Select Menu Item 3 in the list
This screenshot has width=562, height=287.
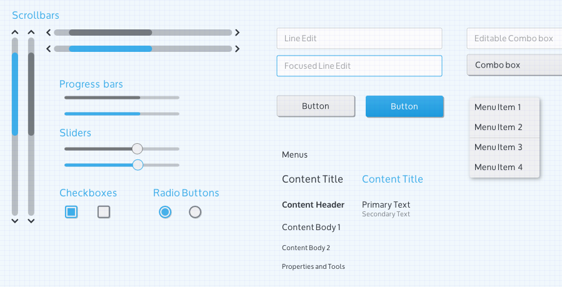point(498,148)
